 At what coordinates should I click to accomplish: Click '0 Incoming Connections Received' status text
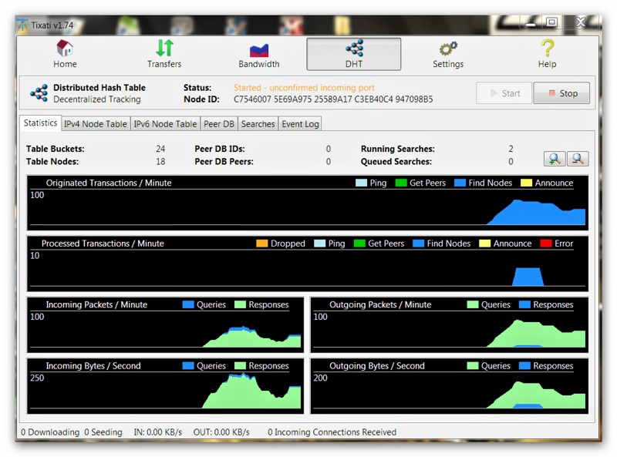[332, 432]
